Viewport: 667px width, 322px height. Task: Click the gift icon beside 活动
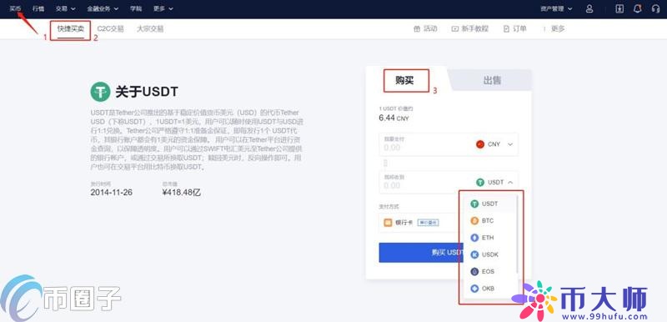(417, 29)
